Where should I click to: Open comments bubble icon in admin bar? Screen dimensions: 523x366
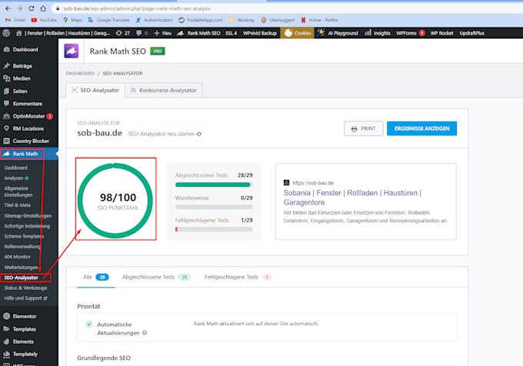[138, 33]
